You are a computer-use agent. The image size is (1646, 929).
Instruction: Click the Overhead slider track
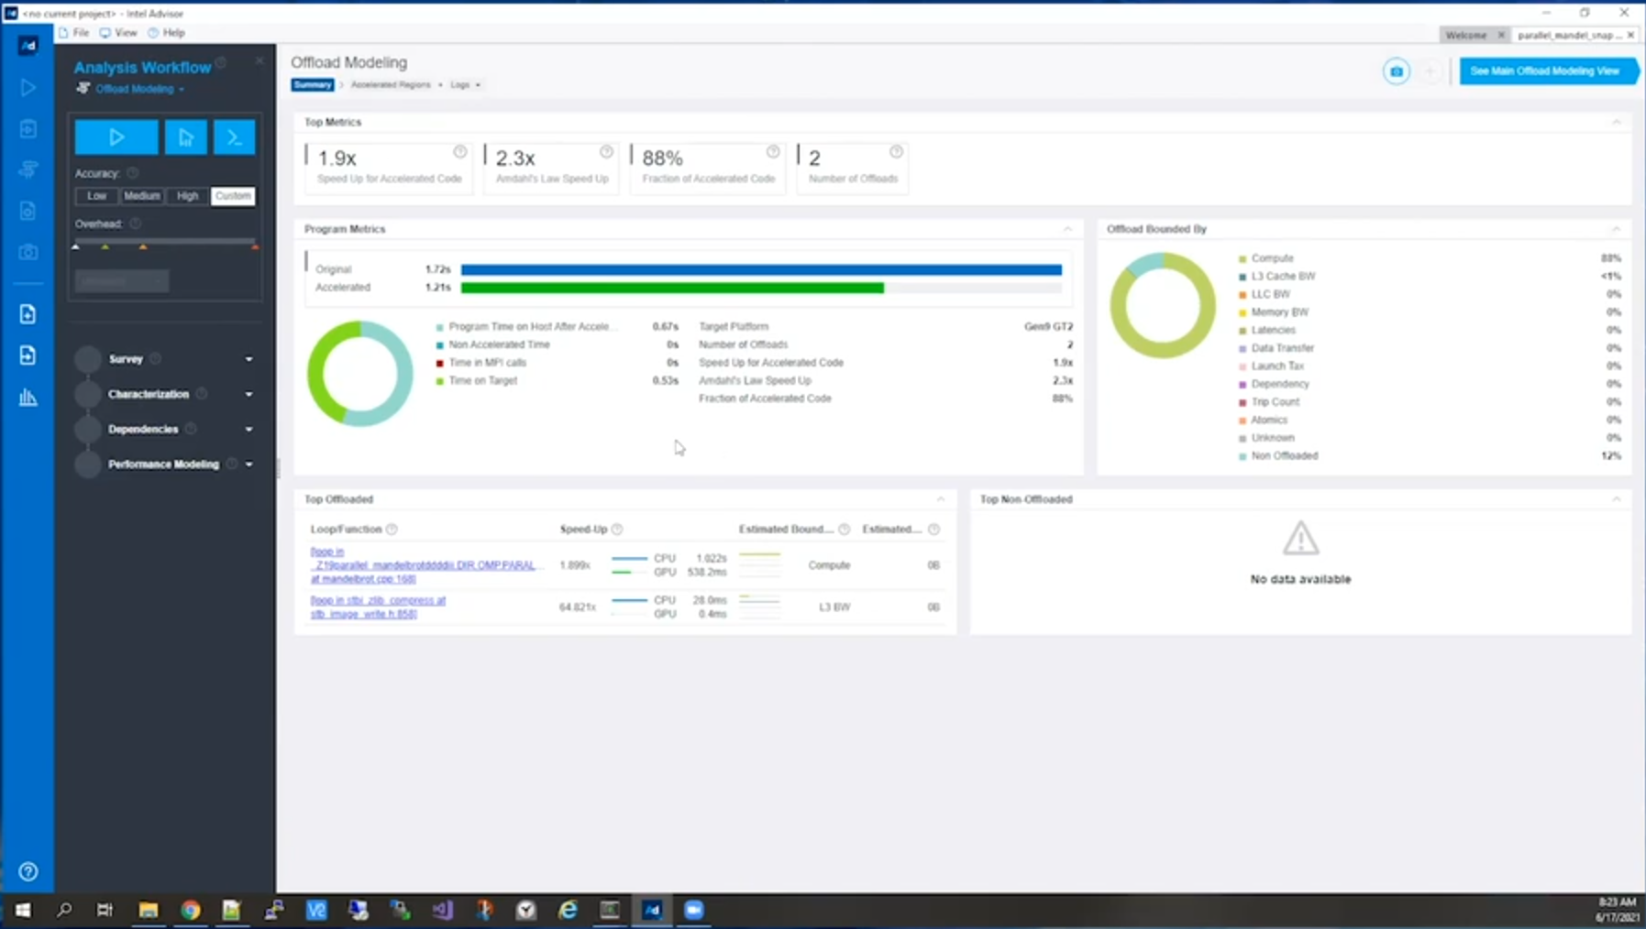click(165, 242)
